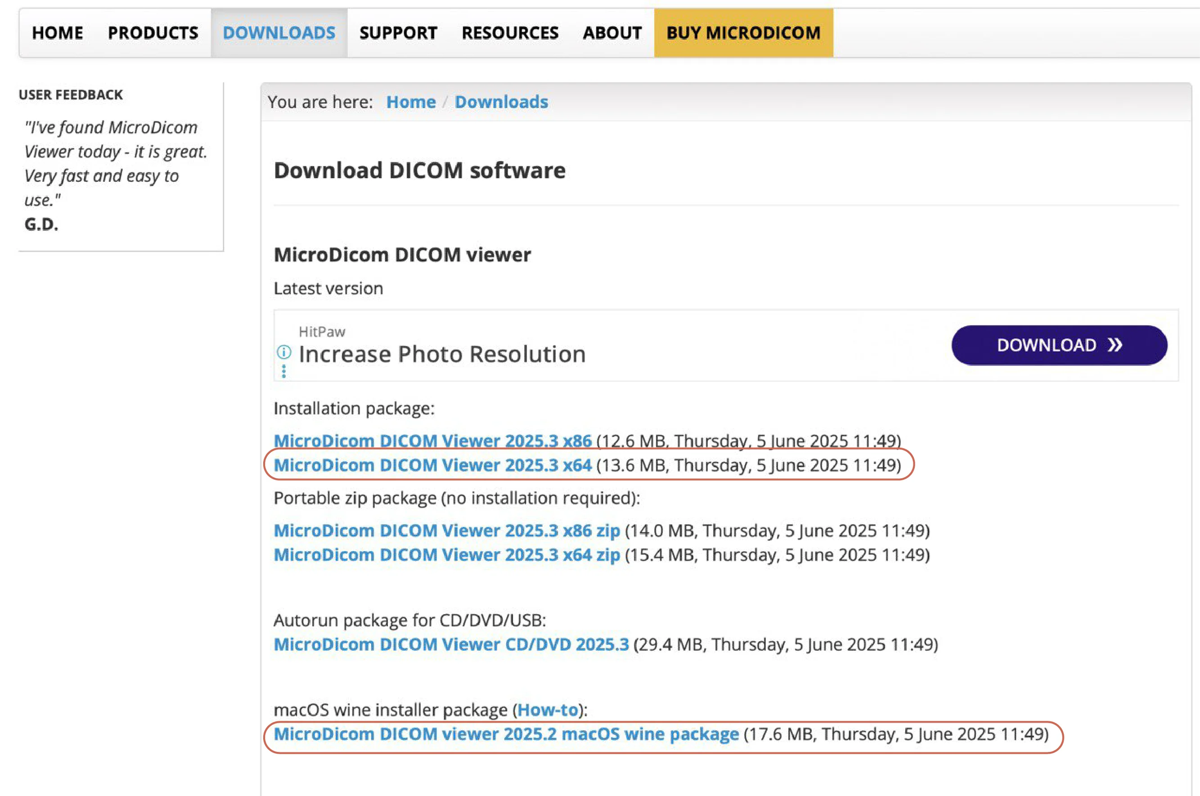Viewport: 1200px width, 796px height.
Task: Download the 2025.3 x64 zip package
Action: 447,555
